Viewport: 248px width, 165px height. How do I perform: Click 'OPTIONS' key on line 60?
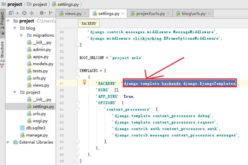point(106,103)
